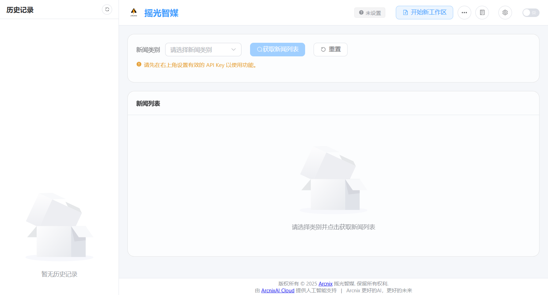Click the 摇光智媒 app title
The width and height of the screenshot is (548, 295).
click(x=161, y=13)
